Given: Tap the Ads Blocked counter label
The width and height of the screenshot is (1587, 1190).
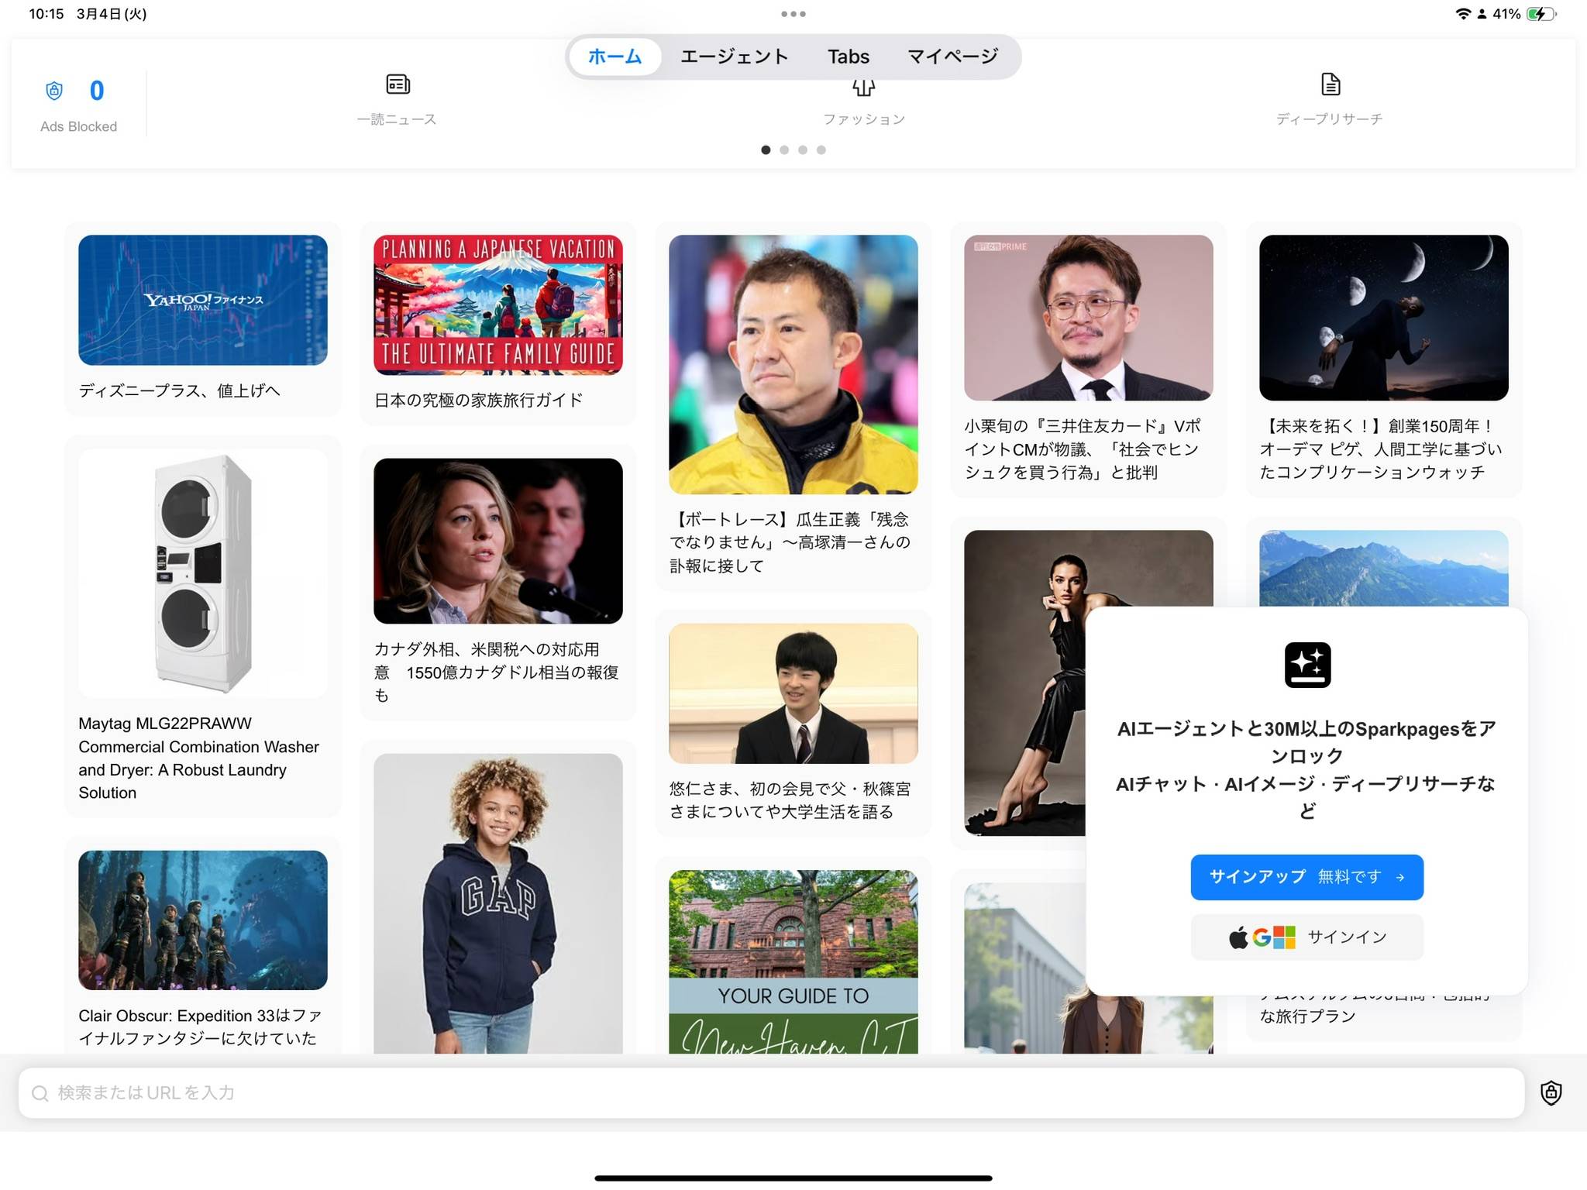Looking at the screenshot, I should coord(79,126).
